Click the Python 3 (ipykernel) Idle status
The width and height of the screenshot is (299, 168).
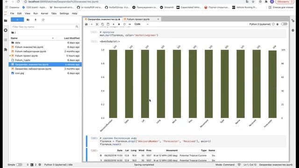[58, 165]
